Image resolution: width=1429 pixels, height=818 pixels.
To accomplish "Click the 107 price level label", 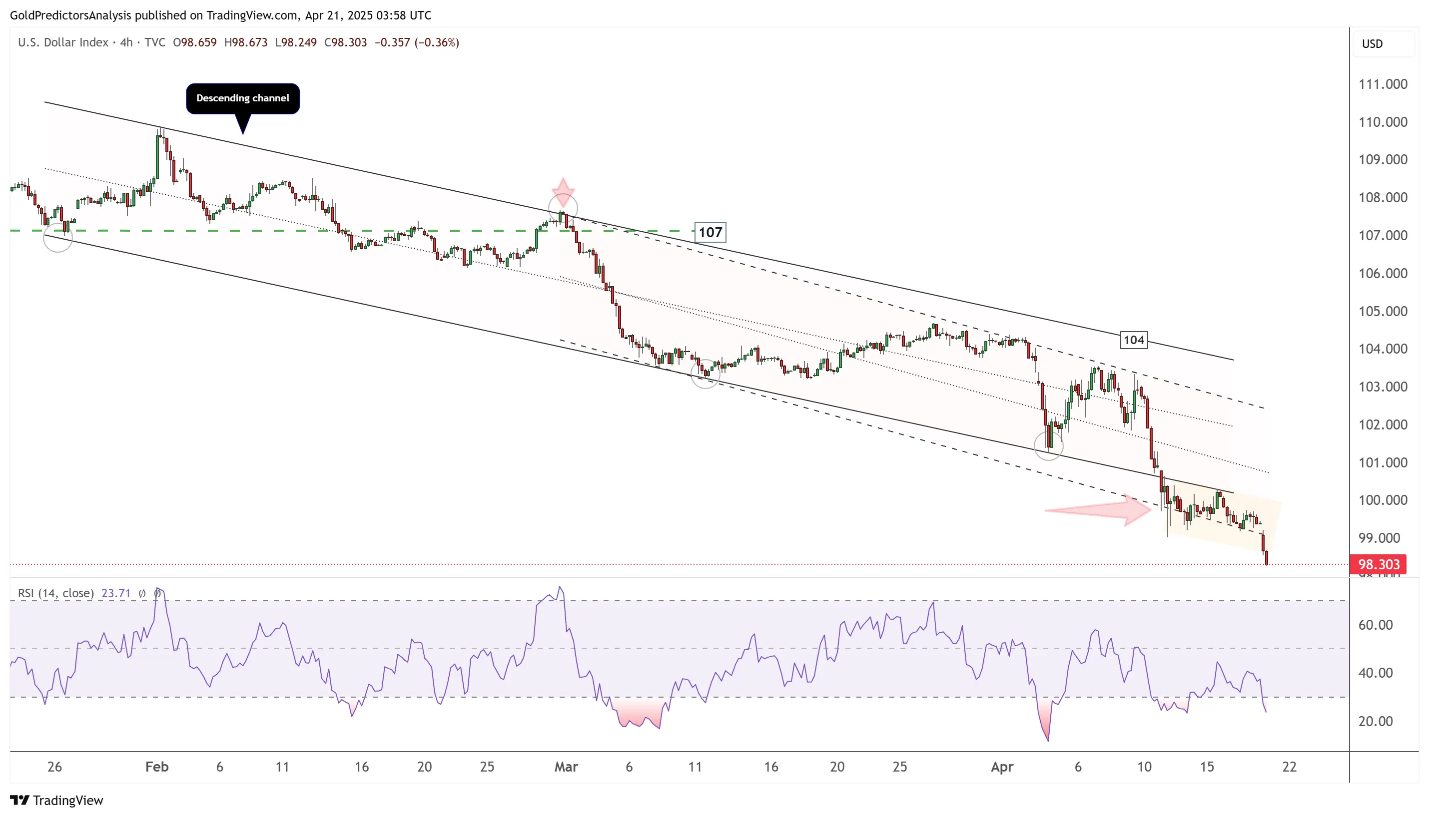I will [710, 232].
